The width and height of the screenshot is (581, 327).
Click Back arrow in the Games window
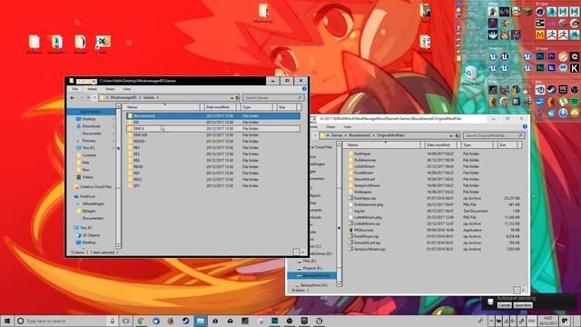tap(73, 97)
